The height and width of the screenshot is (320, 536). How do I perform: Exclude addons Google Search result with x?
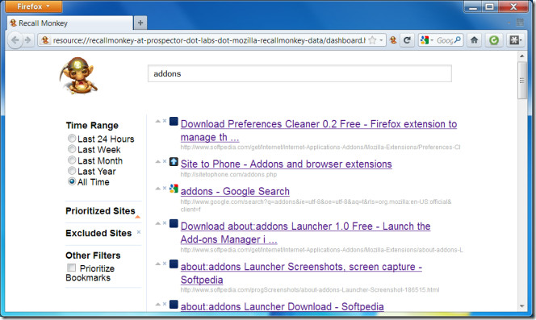[x=165, y=188]
